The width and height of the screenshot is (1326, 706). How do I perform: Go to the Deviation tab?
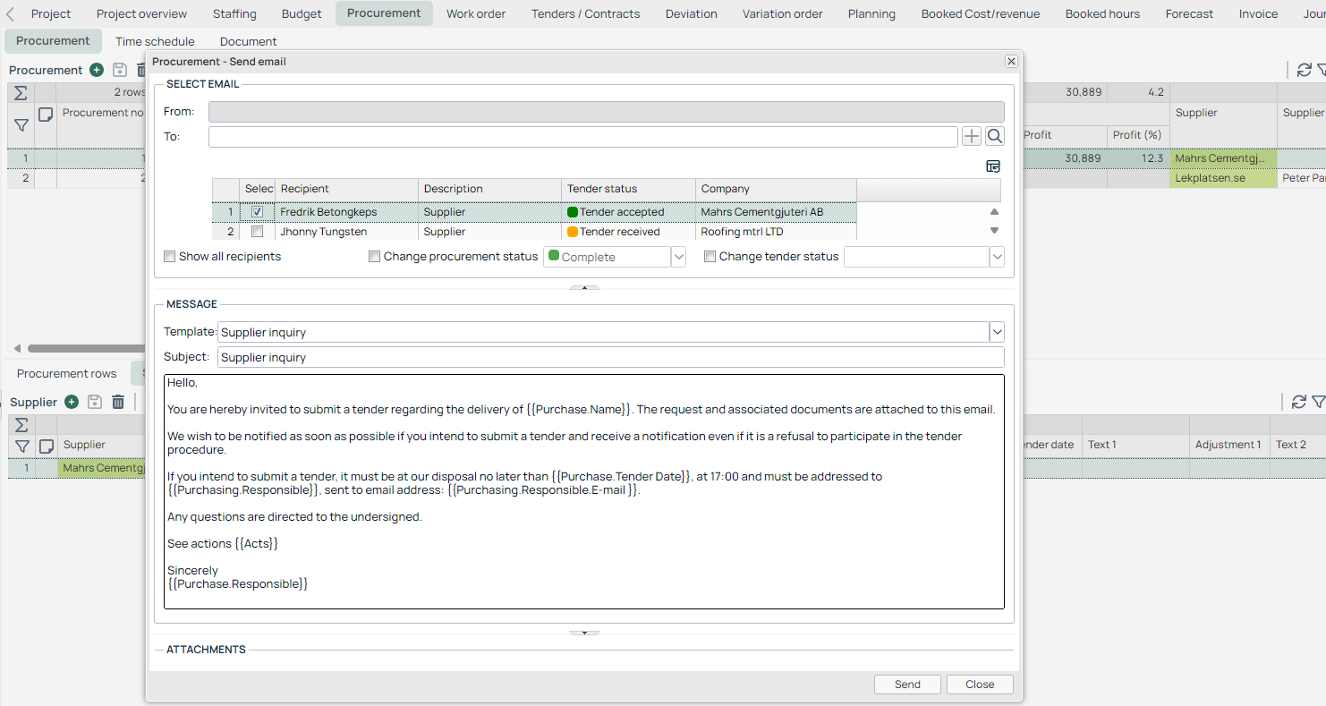[691, 13]
